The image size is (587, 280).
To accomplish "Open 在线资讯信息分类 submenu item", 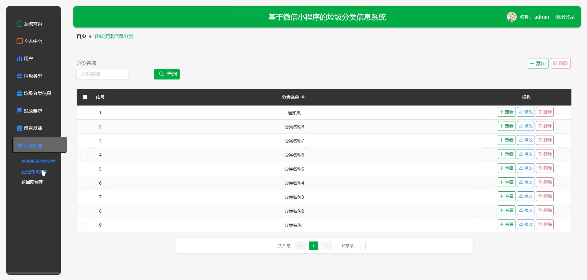I will click(39, 161).
